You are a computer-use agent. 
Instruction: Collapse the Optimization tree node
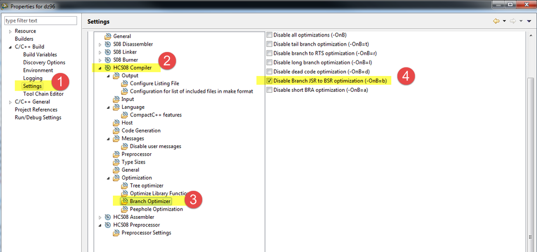click(x=109, y=178)
